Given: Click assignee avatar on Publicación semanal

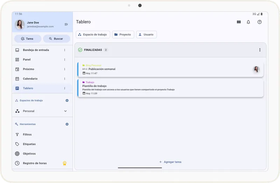Looking at the screenshot, I should (256, 69).
